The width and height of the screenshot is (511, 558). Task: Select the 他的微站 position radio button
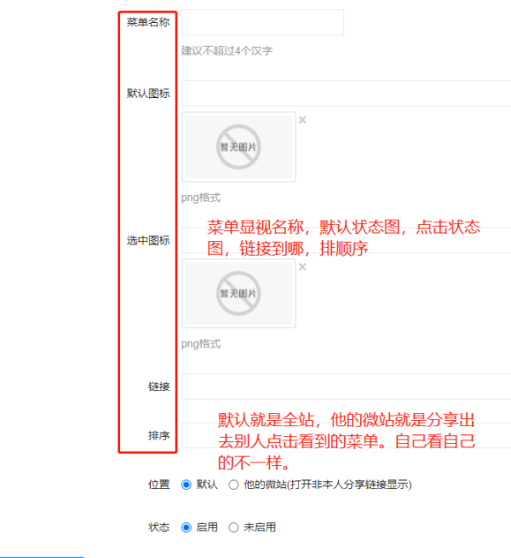(x=233, y=485)
